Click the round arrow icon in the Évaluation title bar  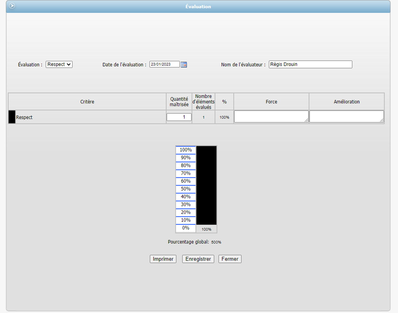pyautogui.click(x=12, y=6)
